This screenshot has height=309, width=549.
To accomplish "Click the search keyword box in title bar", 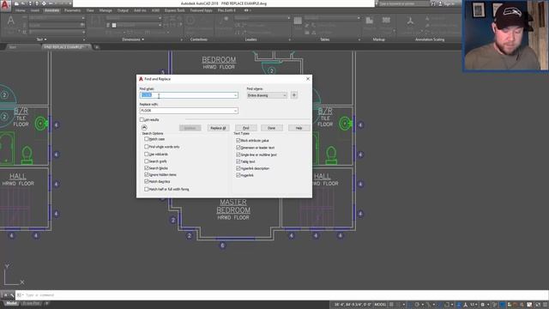I will pos(404,3).
